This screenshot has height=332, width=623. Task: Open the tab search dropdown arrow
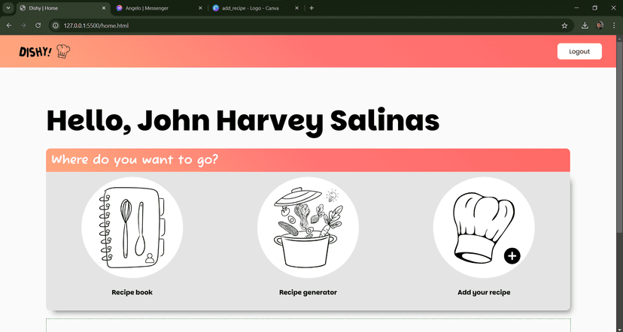click(8, 8)
